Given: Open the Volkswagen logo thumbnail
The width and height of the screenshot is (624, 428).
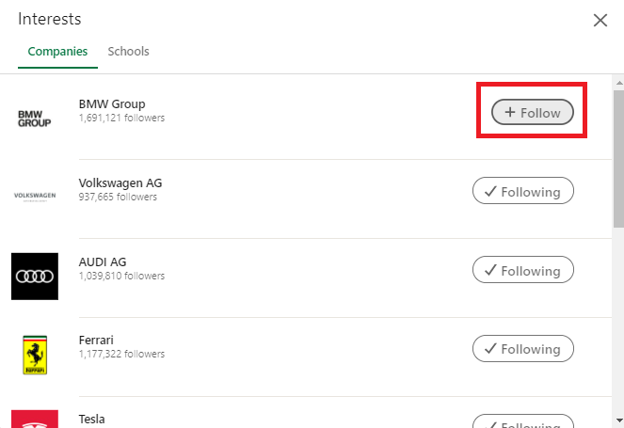Looking at the screenshot, I should (35, 198).
